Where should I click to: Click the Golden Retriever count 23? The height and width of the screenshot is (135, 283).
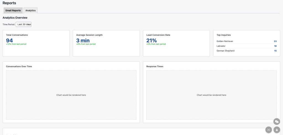tap(275, 41)
